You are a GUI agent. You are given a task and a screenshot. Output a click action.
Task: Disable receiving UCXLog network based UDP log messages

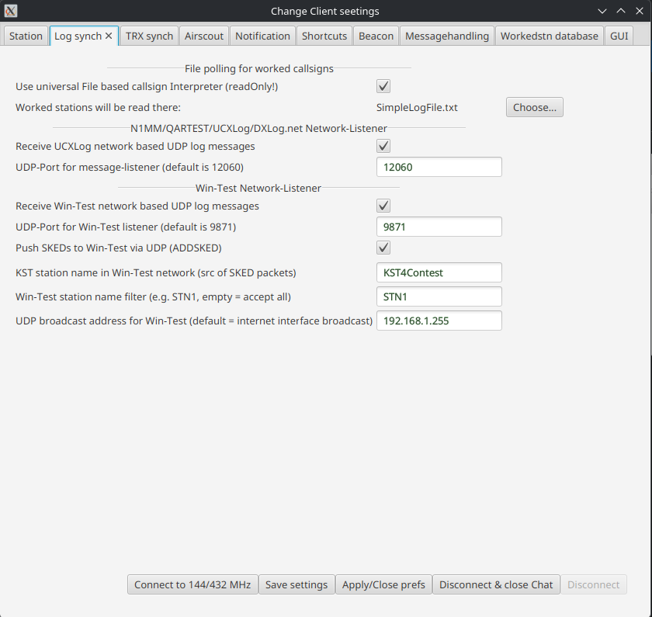tap(383, 146)
